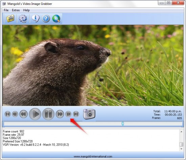Select the 'Preferred Size:1280x720' line
The width and height of the screenshot is (186, 160).
[x=18, y=141]
